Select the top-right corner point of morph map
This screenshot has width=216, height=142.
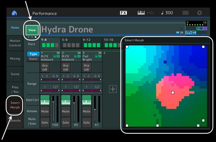203,47
